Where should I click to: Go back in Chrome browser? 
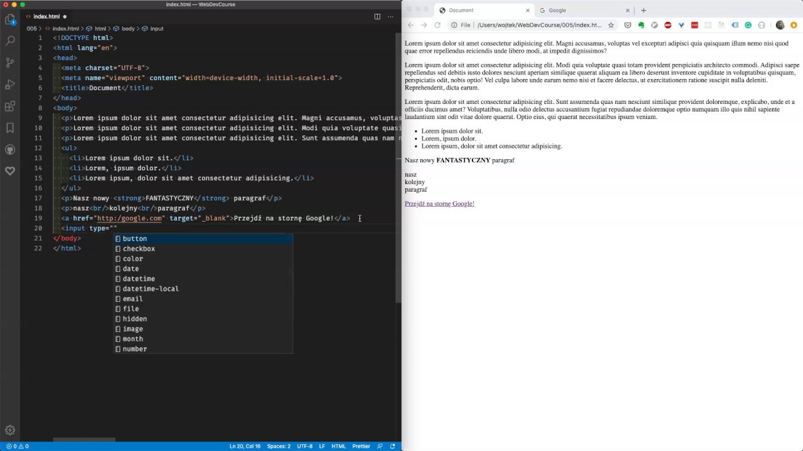411,25
